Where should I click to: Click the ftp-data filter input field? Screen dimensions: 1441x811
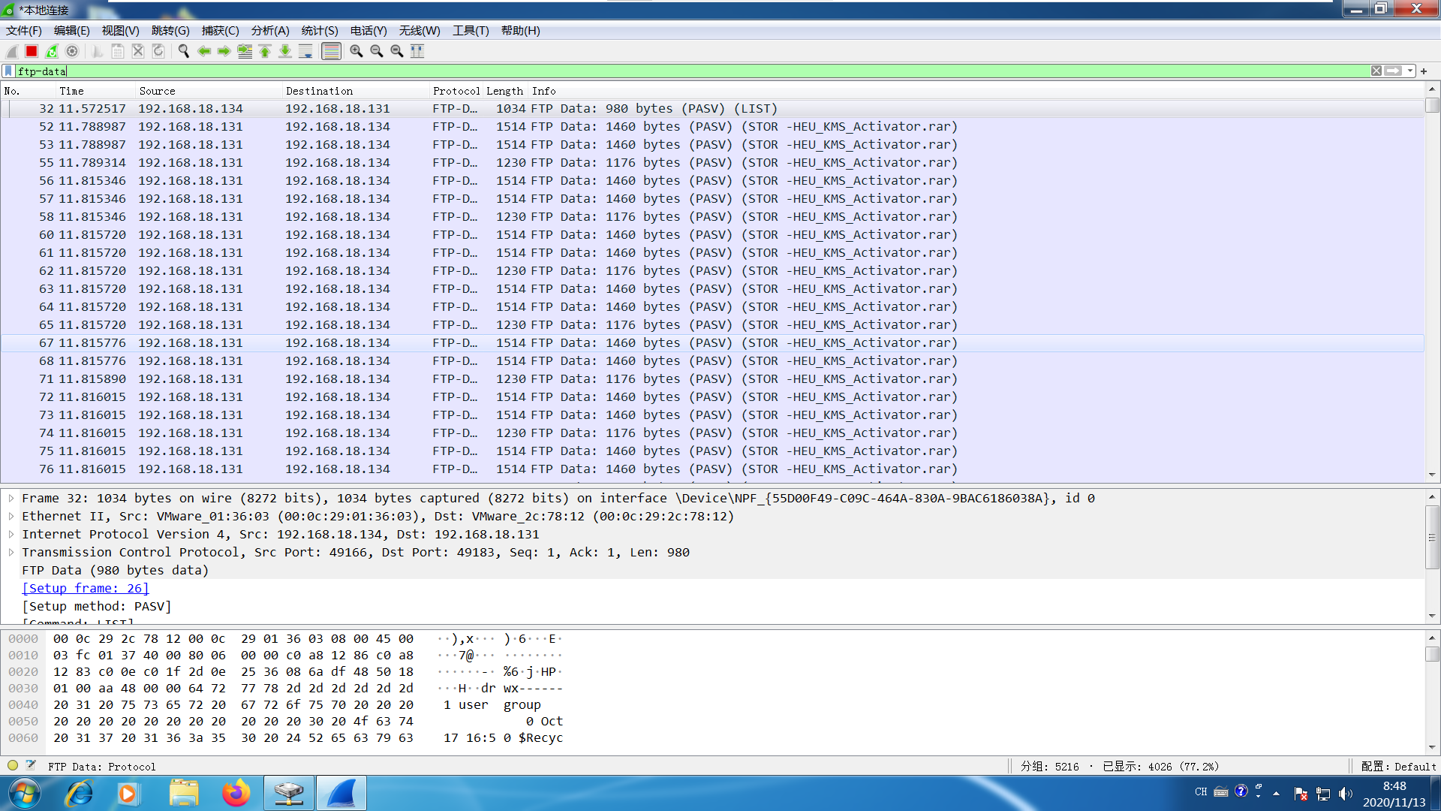[675, 71]
